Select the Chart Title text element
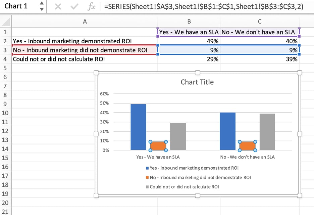Image resolution: width=314 pixels, height=215 pixels. pos(197,82)
